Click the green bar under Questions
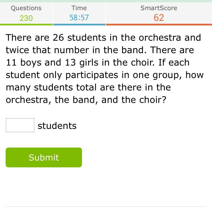 [x=26, y=25]
